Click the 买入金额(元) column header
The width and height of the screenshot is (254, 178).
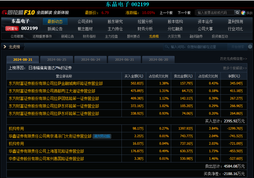[134, 76]
